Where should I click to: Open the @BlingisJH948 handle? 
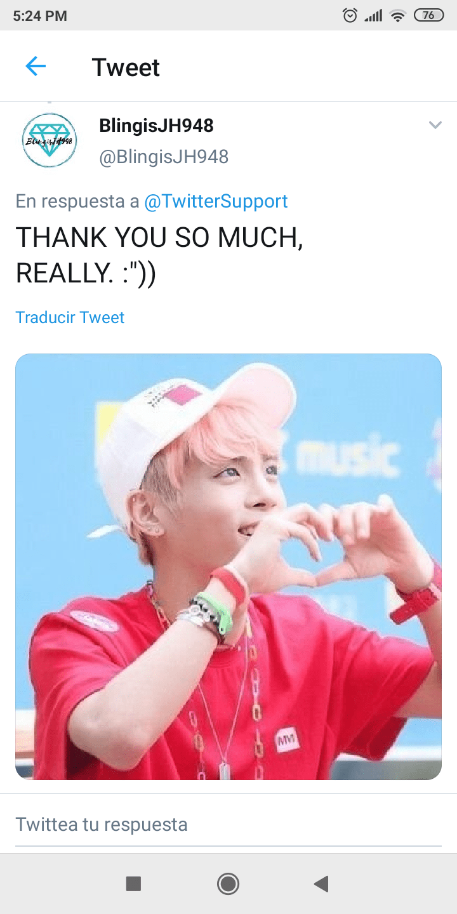pyautogui.click(x=164, y=157)
